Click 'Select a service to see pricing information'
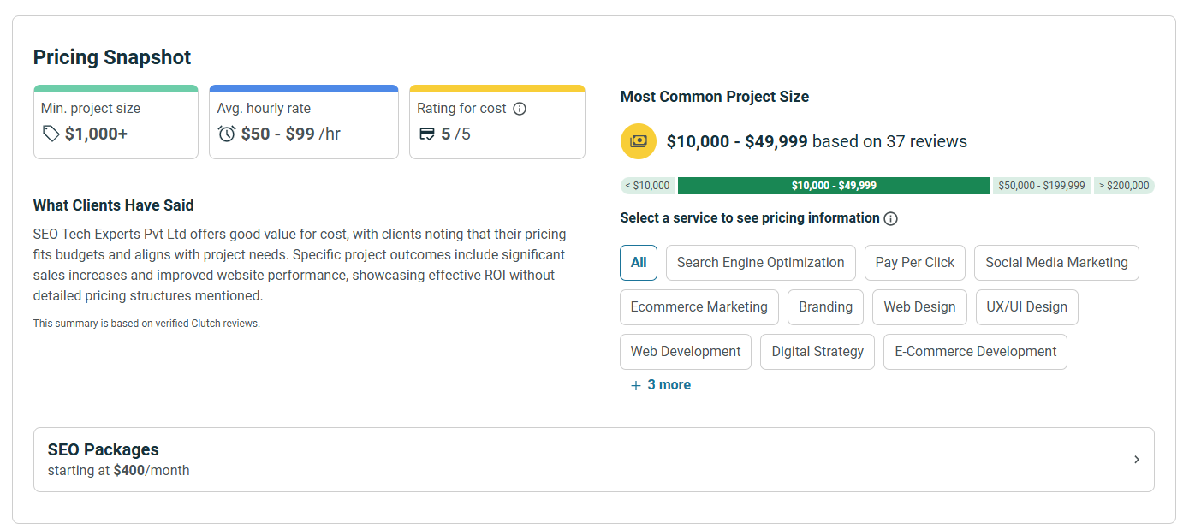Viewport: 1195px width, 529px height. [750, 218]
